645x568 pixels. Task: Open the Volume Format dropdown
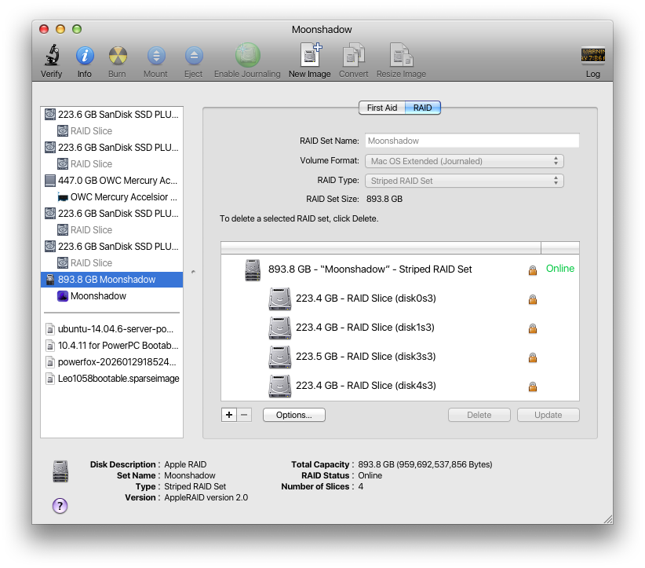(465, 161)
